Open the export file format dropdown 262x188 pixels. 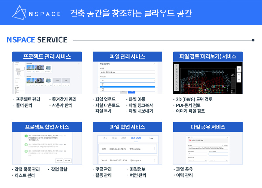pos(128,80)
